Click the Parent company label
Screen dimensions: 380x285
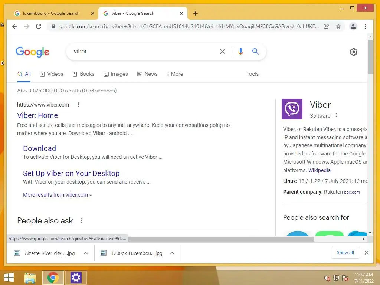pos(303,192)
